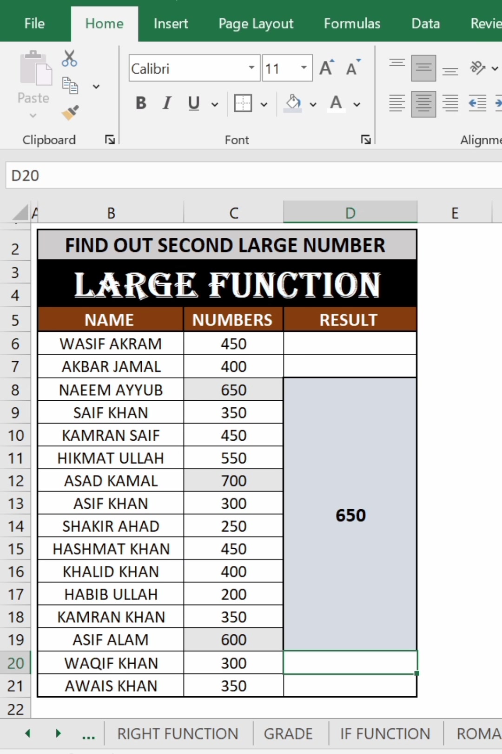This screenshot has height=754, width=502.
Task: Open the Copy options dropdown arrow
Action: click(96, 87)
